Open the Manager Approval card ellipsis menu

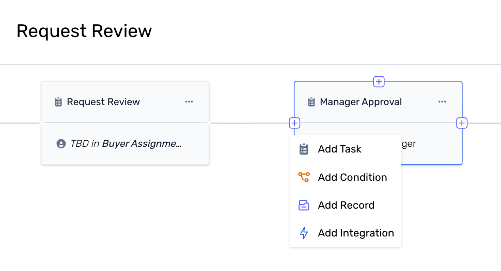tap(442, 102)
